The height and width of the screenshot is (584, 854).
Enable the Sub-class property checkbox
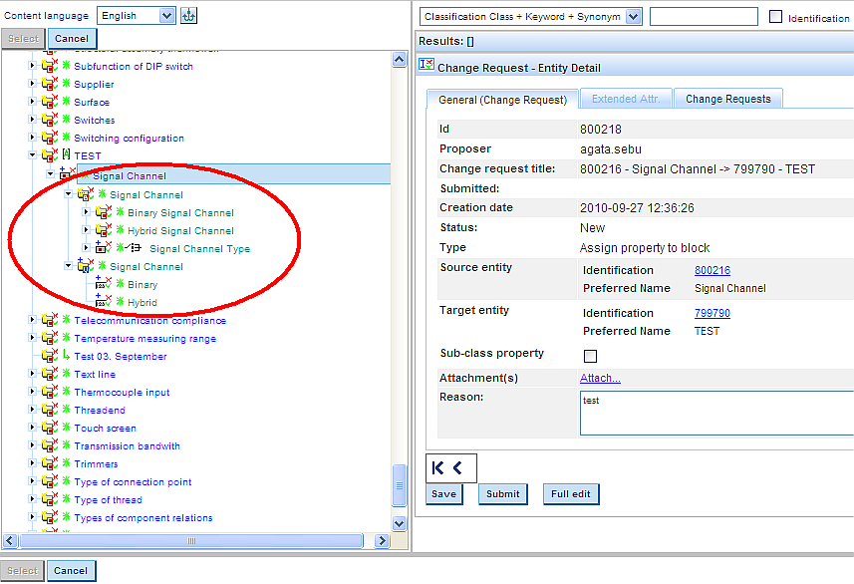(x=590, y=356)
